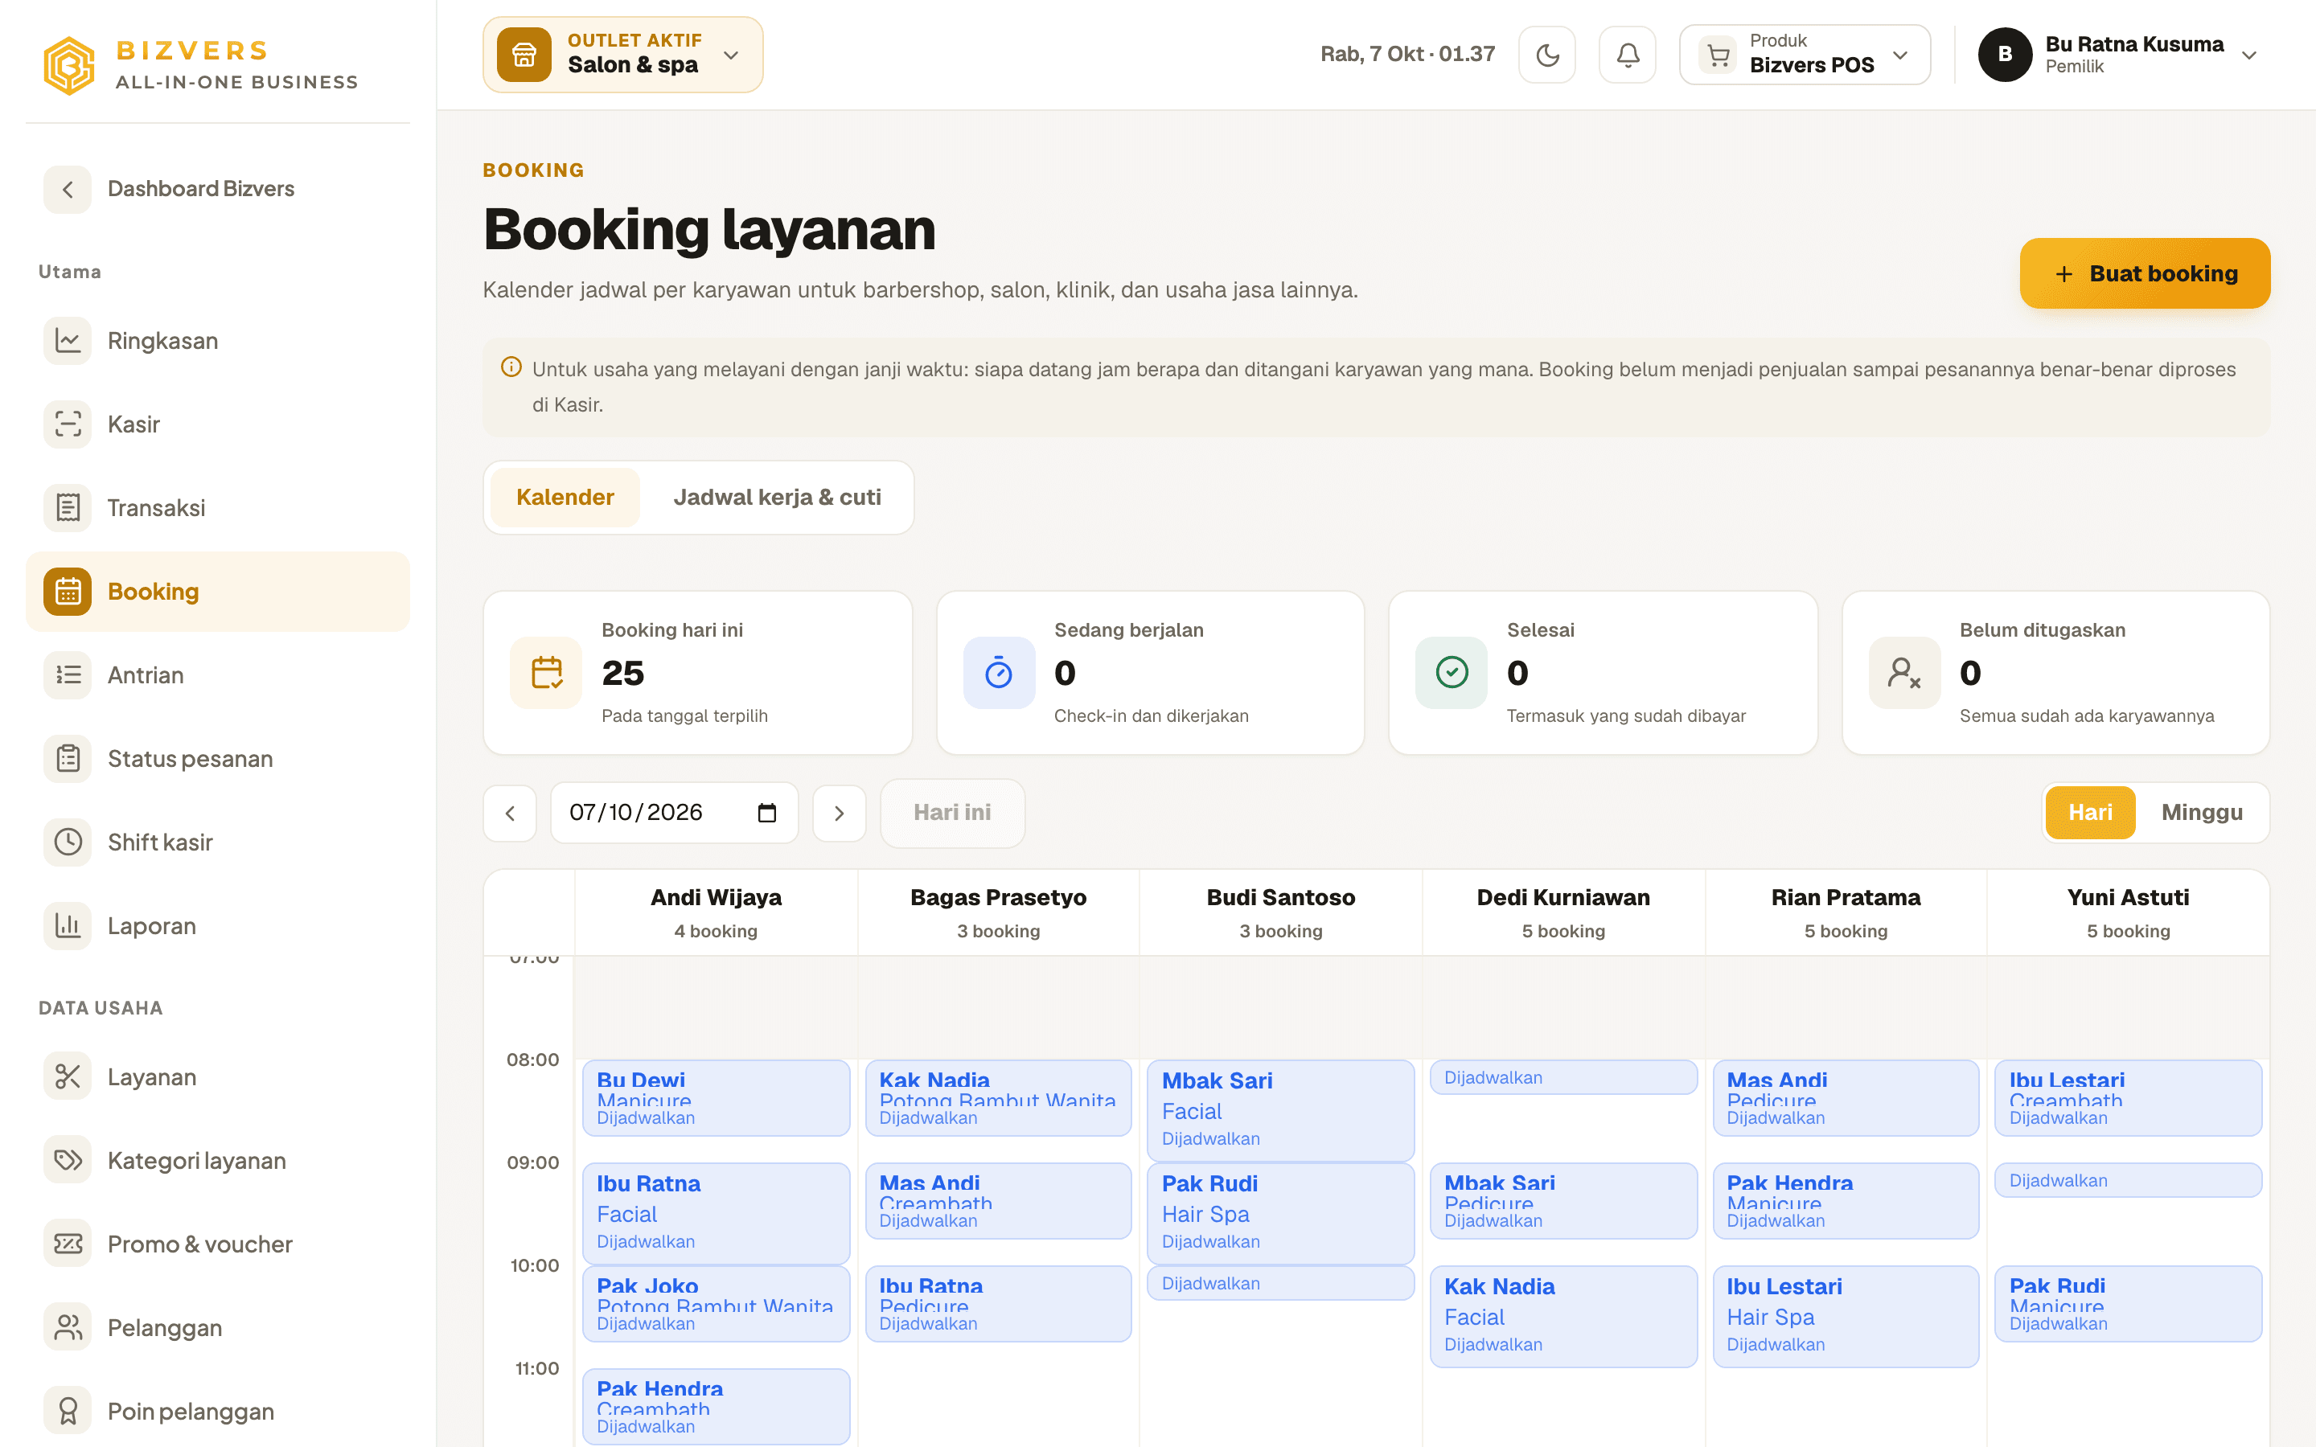Viewport: 2316px width, 1447px height.
Task: Click Shift kasir clock icon
Action: pos(68,842)
